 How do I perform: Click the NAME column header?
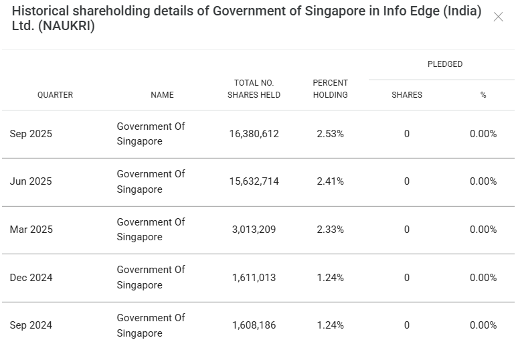pos(162,95)
